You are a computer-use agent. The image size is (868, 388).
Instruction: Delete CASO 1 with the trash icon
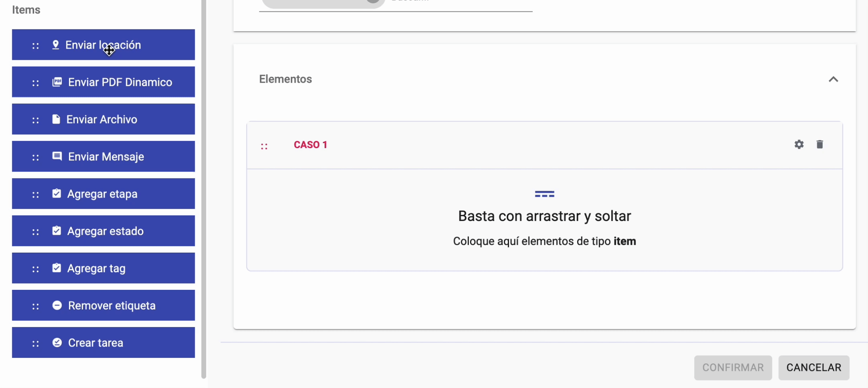(820, 145)
